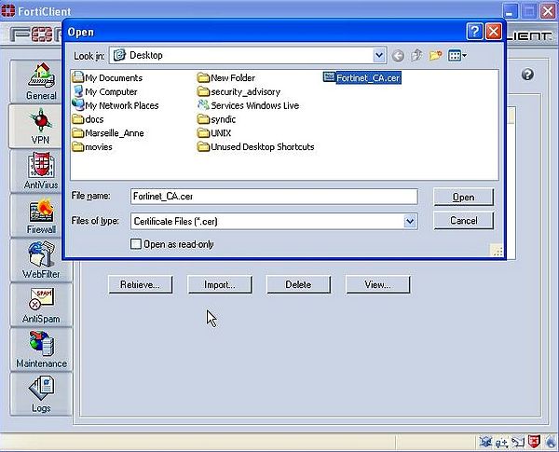Viewport: 559px width, 452px height.
Task: Click the Cancel button
Action: pyautogui.click(x=463, y=221)
